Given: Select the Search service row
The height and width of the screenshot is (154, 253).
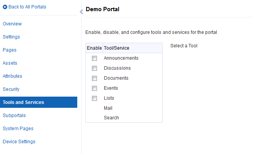Looking at the screenshot, I should pyautogui.click(x=124, y=118).
